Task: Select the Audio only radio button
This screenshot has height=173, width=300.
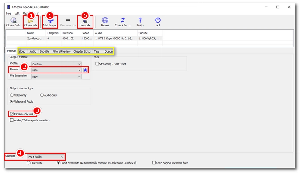Action: [x=42, y=95]
